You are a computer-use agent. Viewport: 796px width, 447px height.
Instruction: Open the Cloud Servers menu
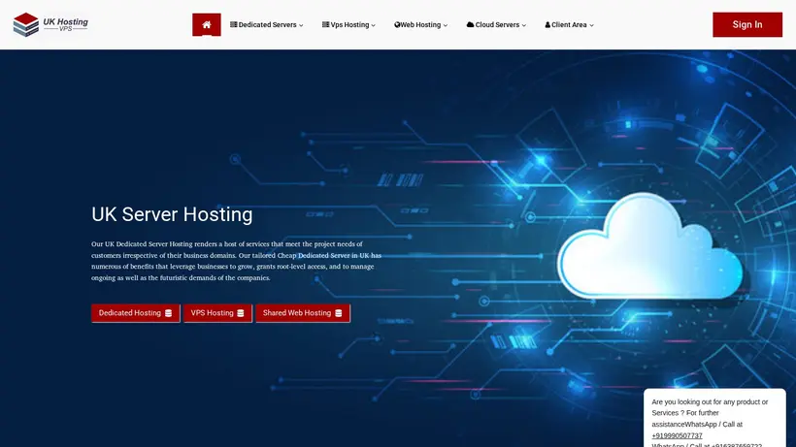pyautogui.click(x=496, y=25)
